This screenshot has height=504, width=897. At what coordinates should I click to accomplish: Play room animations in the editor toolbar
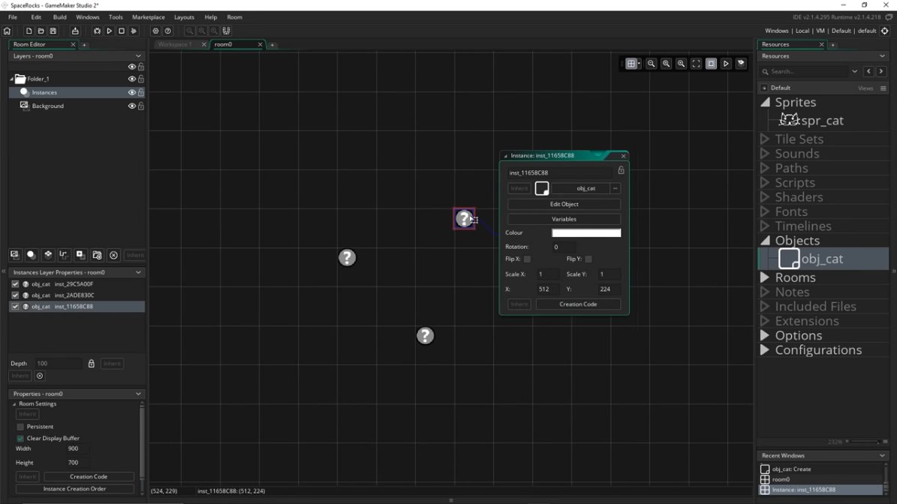tap(726, 64)
